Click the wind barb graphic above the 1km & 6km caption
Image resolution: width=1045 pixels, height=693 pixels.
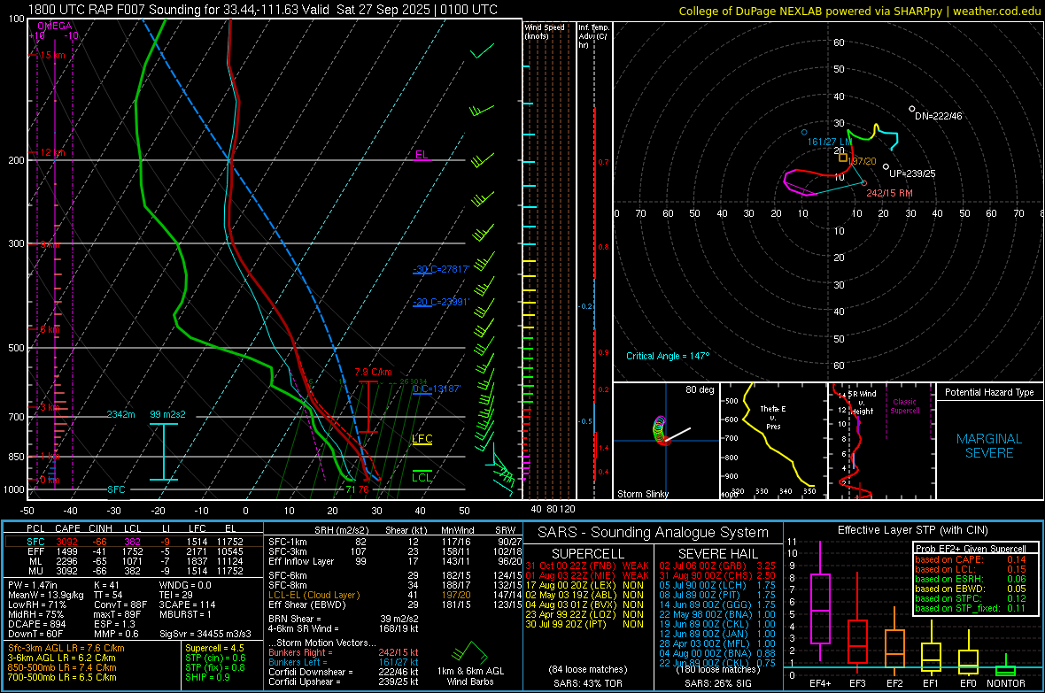click(x=470, y=652)
